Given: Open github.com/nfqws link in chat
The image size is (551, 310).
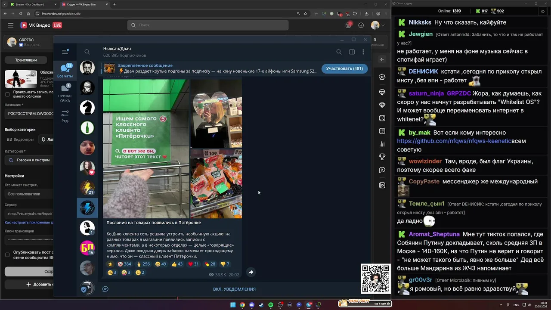Looking at the screenshot, I should (454, 141).
